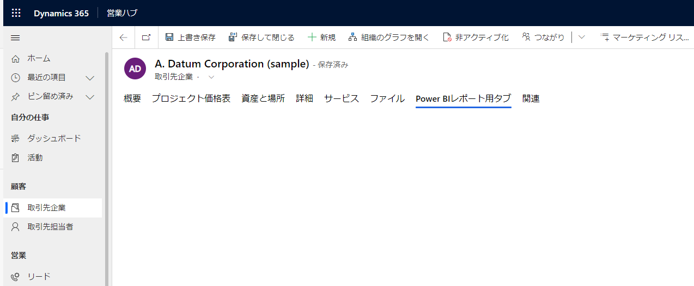Viewport: 694px width, 286px height.
Task: Go back with the left arrow
Action: click(x=124, y=38)
